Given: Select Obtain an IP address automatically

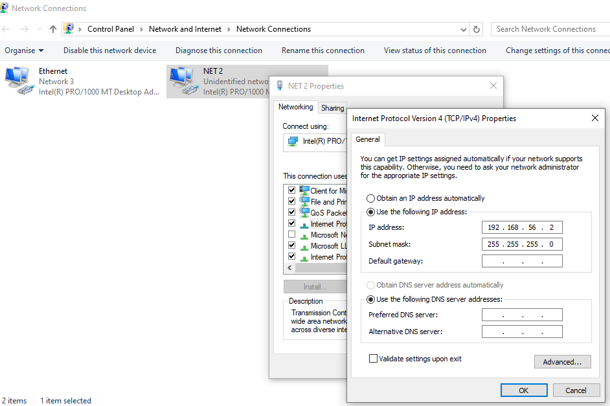Looking at the screenshot, I should pyautogui.click(x=370, y=198).
